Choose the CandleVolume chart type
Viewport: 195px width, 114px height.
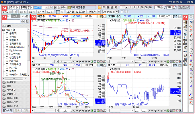click(x=15, y=47)
